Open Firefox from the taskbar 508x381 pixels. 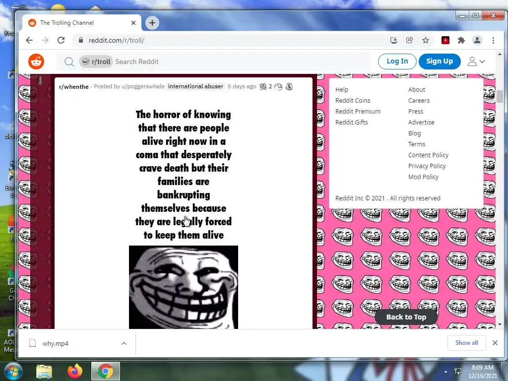[x=75, y=371]
